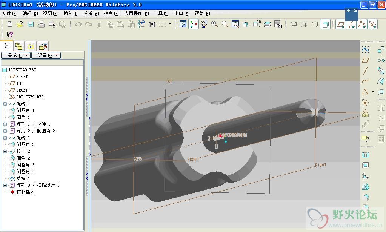Open the Variable Section Sweep tool
Screen dimensions: 386x232
381,71
